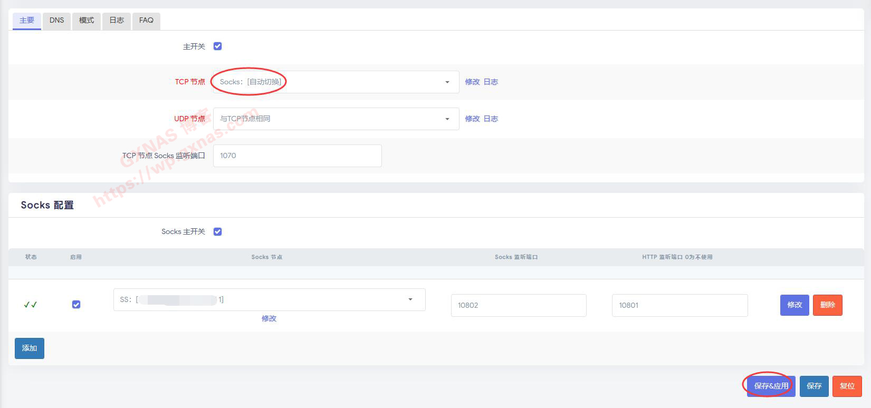Click 修改 link beside TCP 节点
This screenshot has height=408, width=871.
(472, 82)
